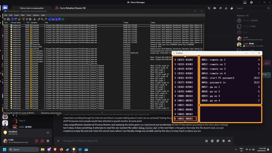Select V [0041-0050] in OneShot debug list
This screenshot has height=153, width=272.
tap(184, 114)
